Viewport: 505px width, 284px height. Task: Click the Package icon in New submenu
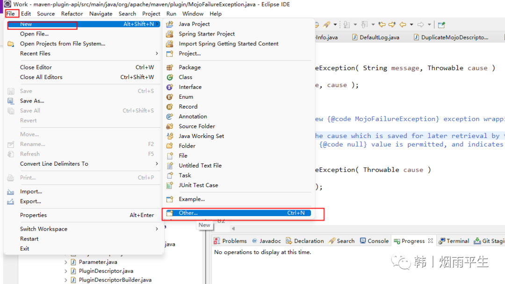point(170,67)
